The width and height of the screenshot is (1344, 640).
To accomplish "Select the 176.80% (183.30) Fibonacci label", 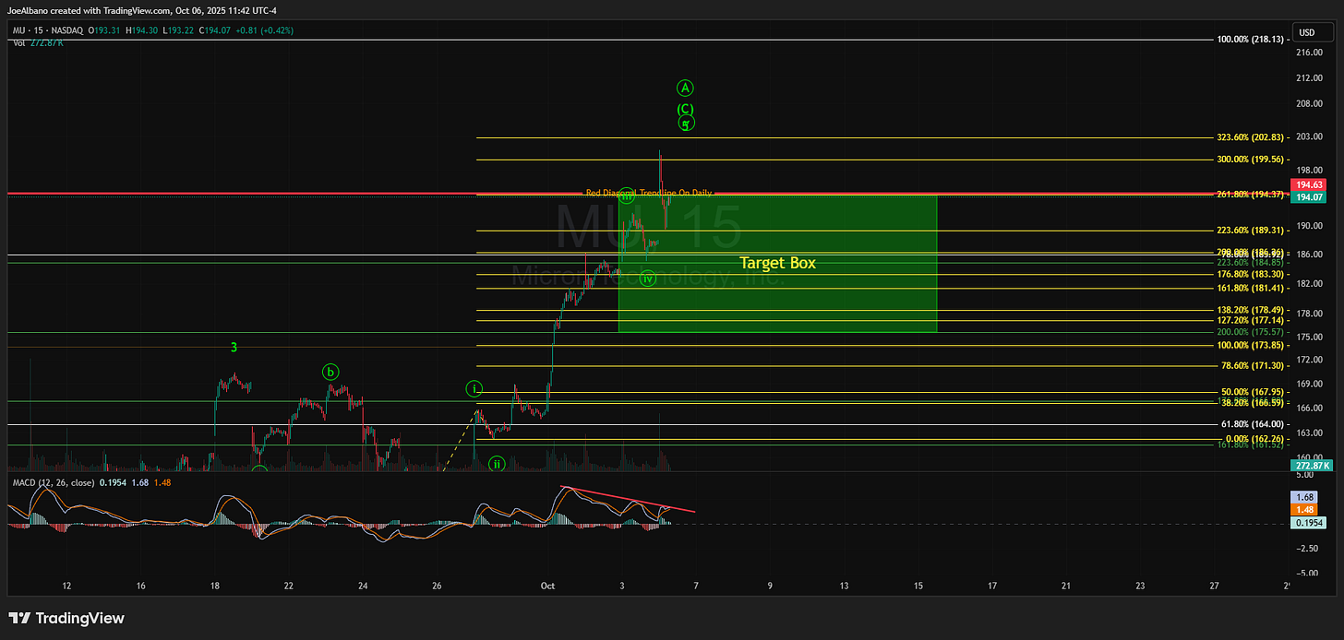I will click(1251, 274).
